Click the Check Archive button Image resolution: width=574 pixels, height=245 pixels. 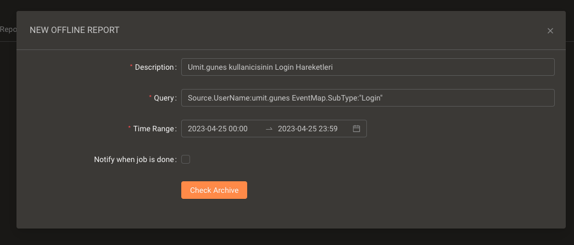pyautogui.click(x=214, y=190)
